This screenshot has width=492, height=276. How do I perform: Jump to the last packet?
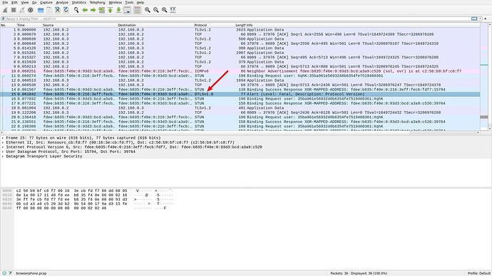click(x=118, y=10)
